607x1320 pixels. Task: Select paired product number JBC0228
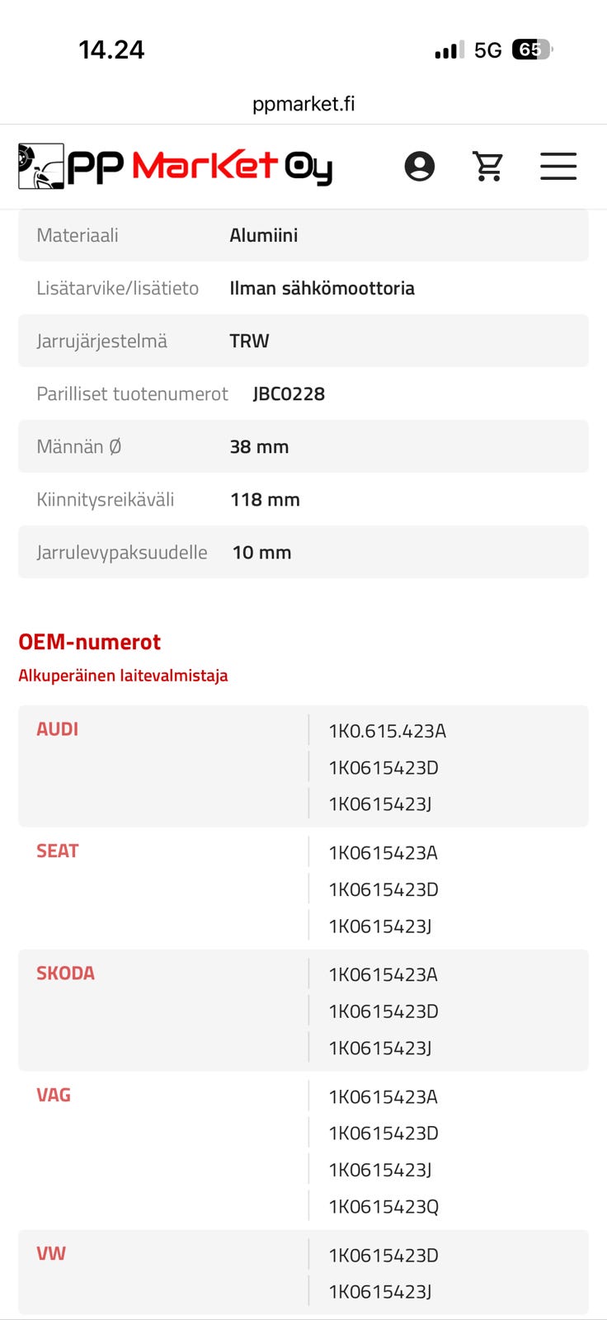pyautogui.click(x=289, y=394)
